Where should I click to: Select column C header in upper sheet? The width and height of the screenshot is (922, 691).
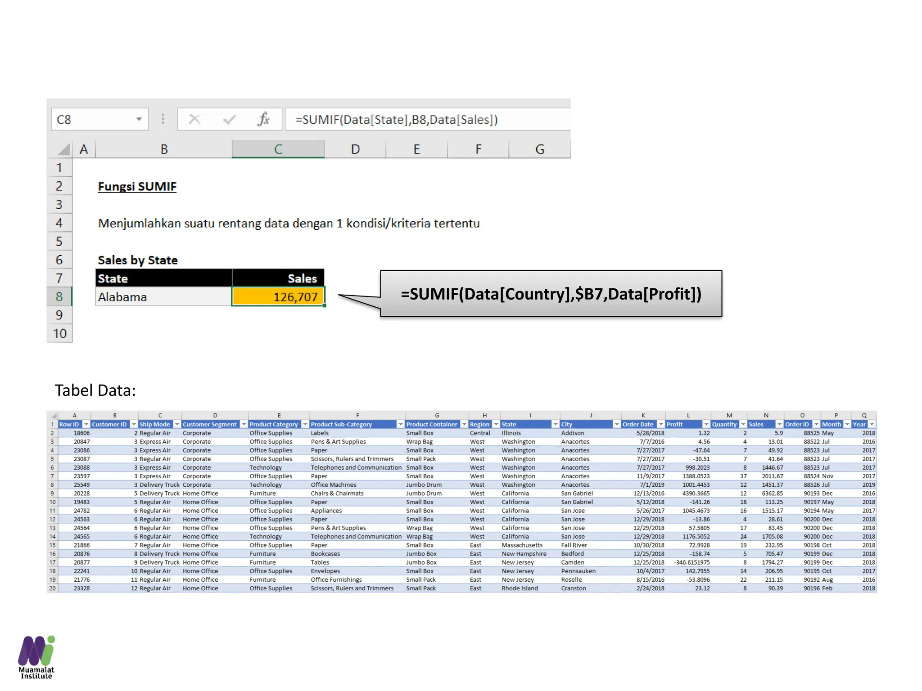(x=278, y=149)
